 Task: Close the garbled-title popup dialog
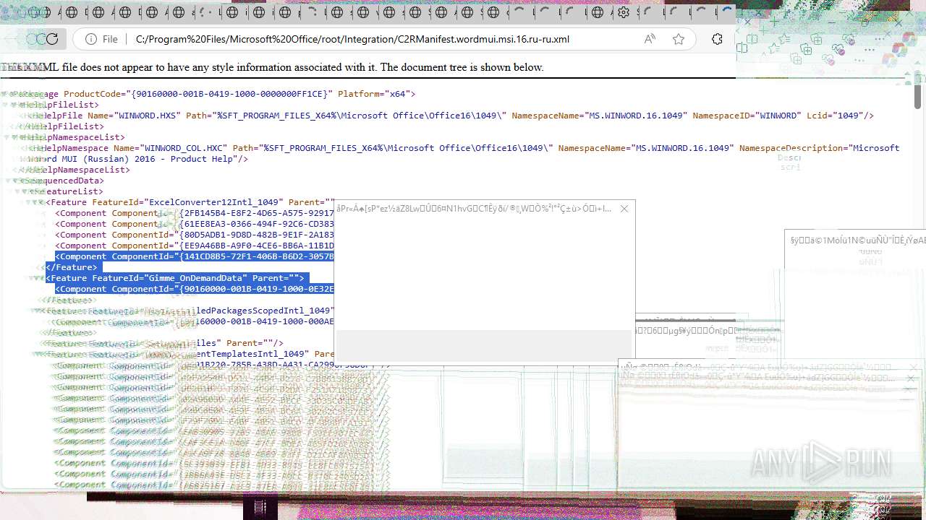624,209
